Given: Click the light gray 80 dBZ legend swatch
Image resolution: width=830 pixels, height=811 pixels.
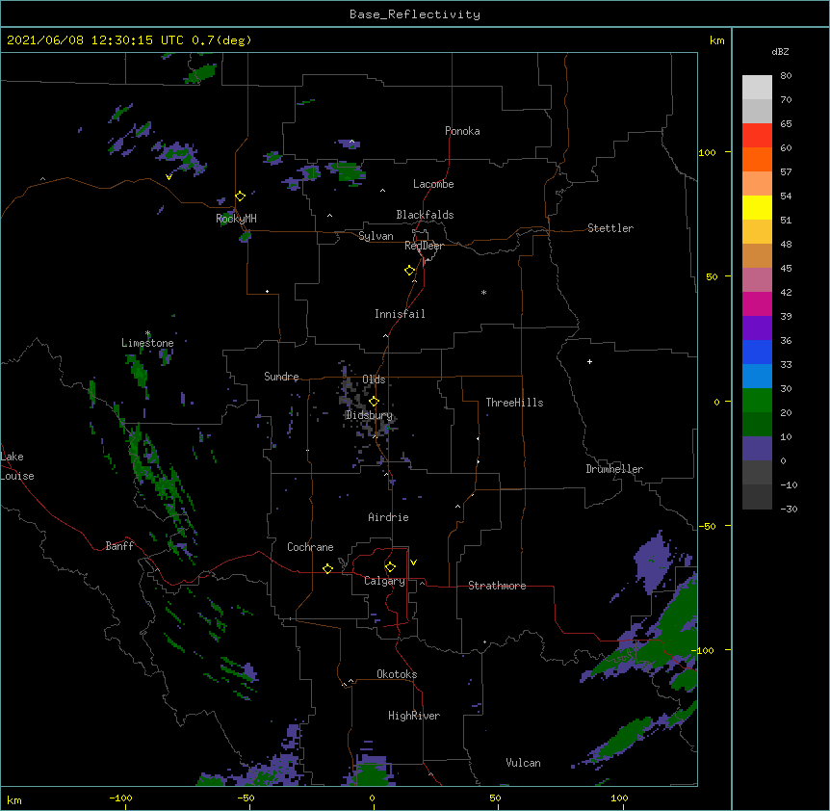Looking at the screenshot, I should tap(757, 88).
